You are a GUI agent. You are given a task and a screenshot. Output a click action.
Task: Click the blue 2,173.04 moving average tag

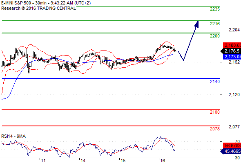click(232, 57)
